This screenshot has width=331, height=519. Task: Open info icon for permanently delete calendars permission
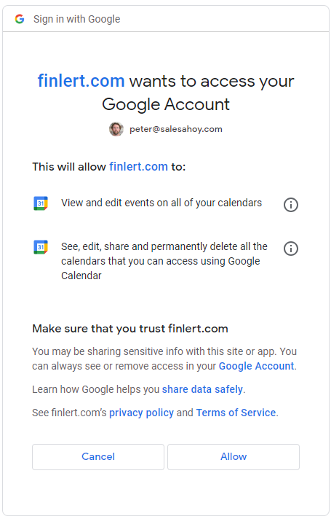[x=291, y=249]
